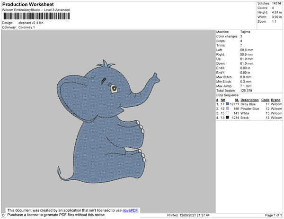284x219 pixels.
Task: Click the Printed date text in footer
Action: pos(189,215)
